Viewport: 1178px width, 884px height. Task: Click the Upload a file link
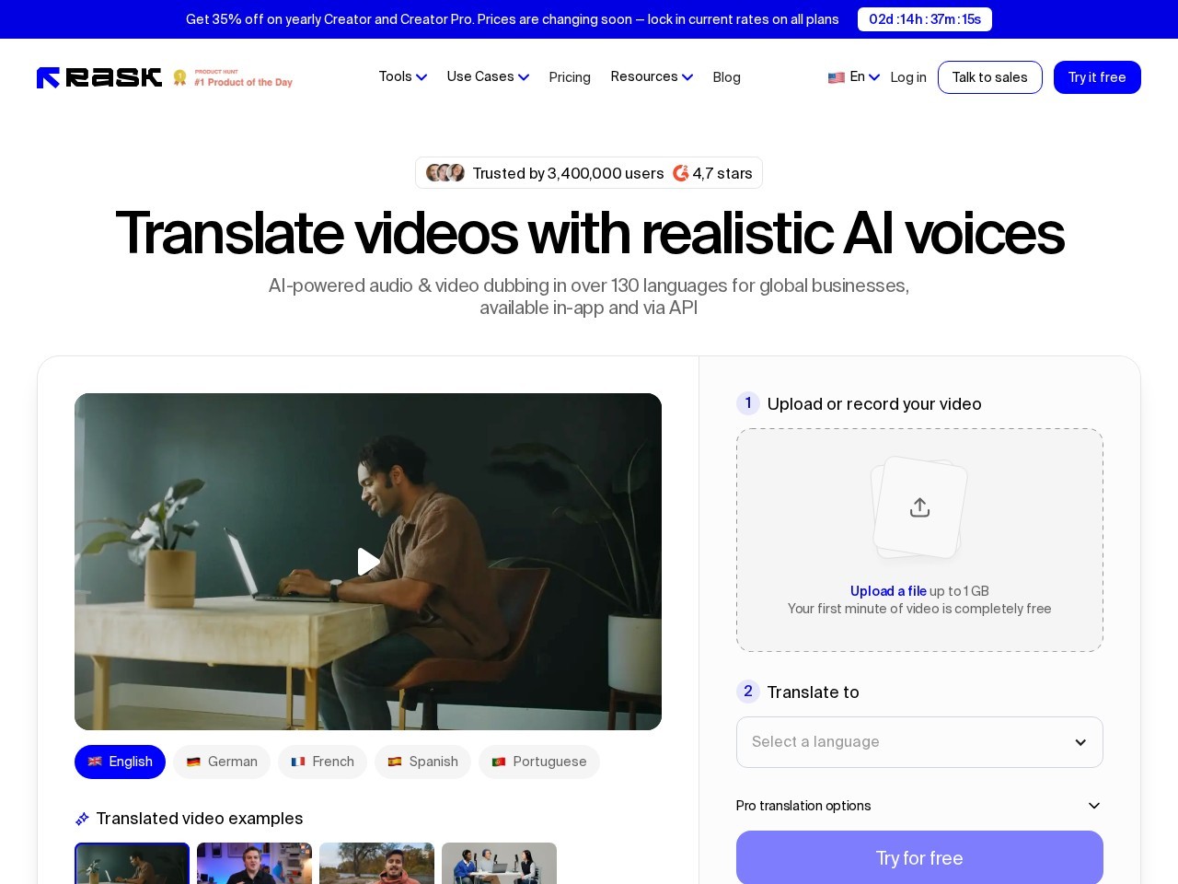[888, 591]
